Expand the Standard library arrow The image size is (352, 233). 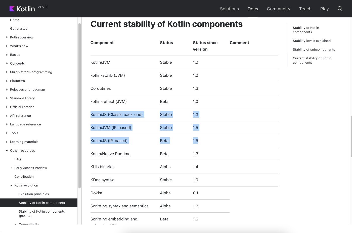click(7, 98)
